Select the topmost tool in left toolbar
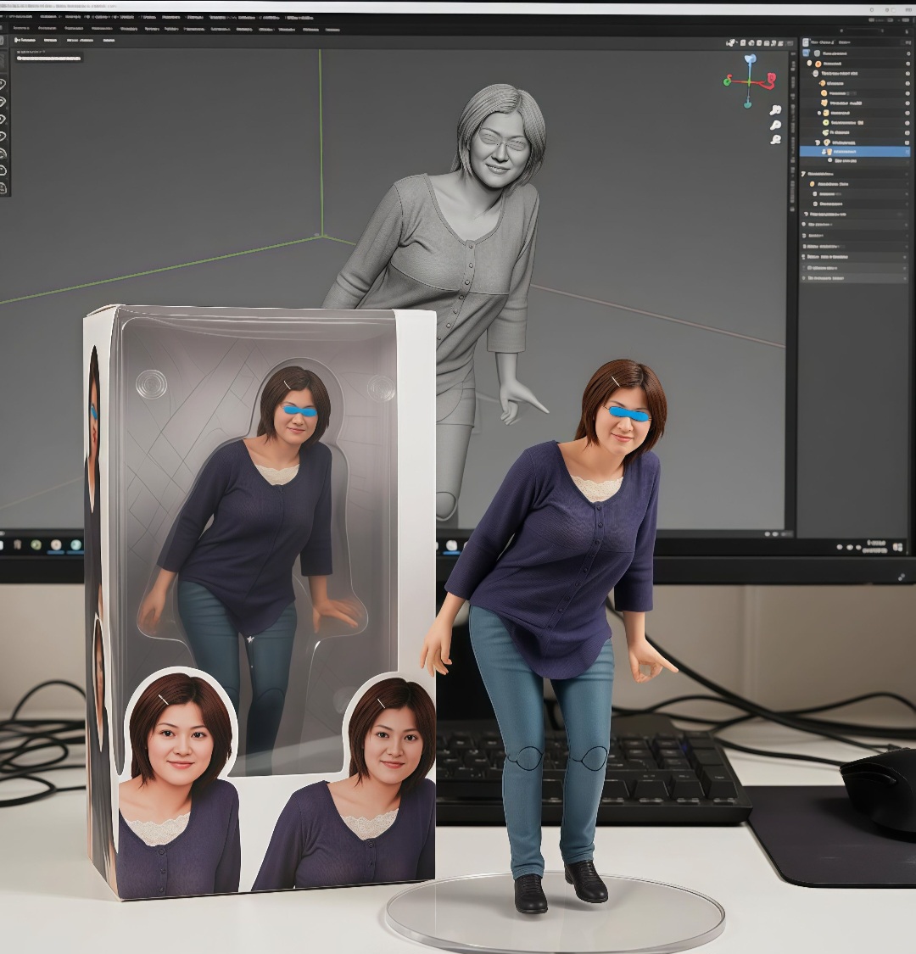 coord(3,84)
